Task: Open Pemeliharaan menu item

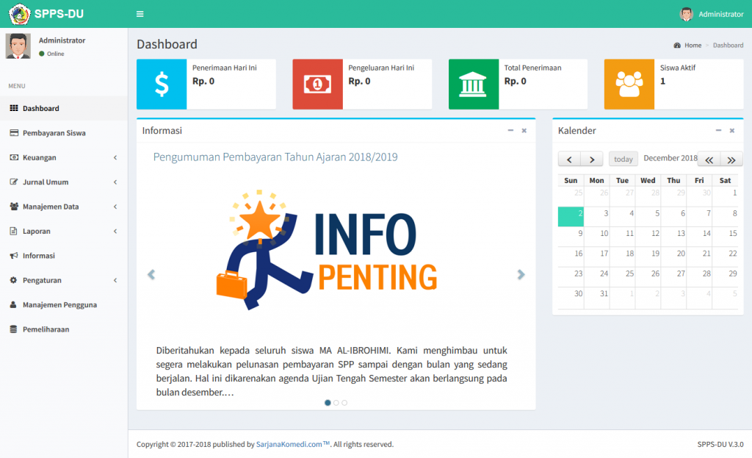Action: click(64, 329)
